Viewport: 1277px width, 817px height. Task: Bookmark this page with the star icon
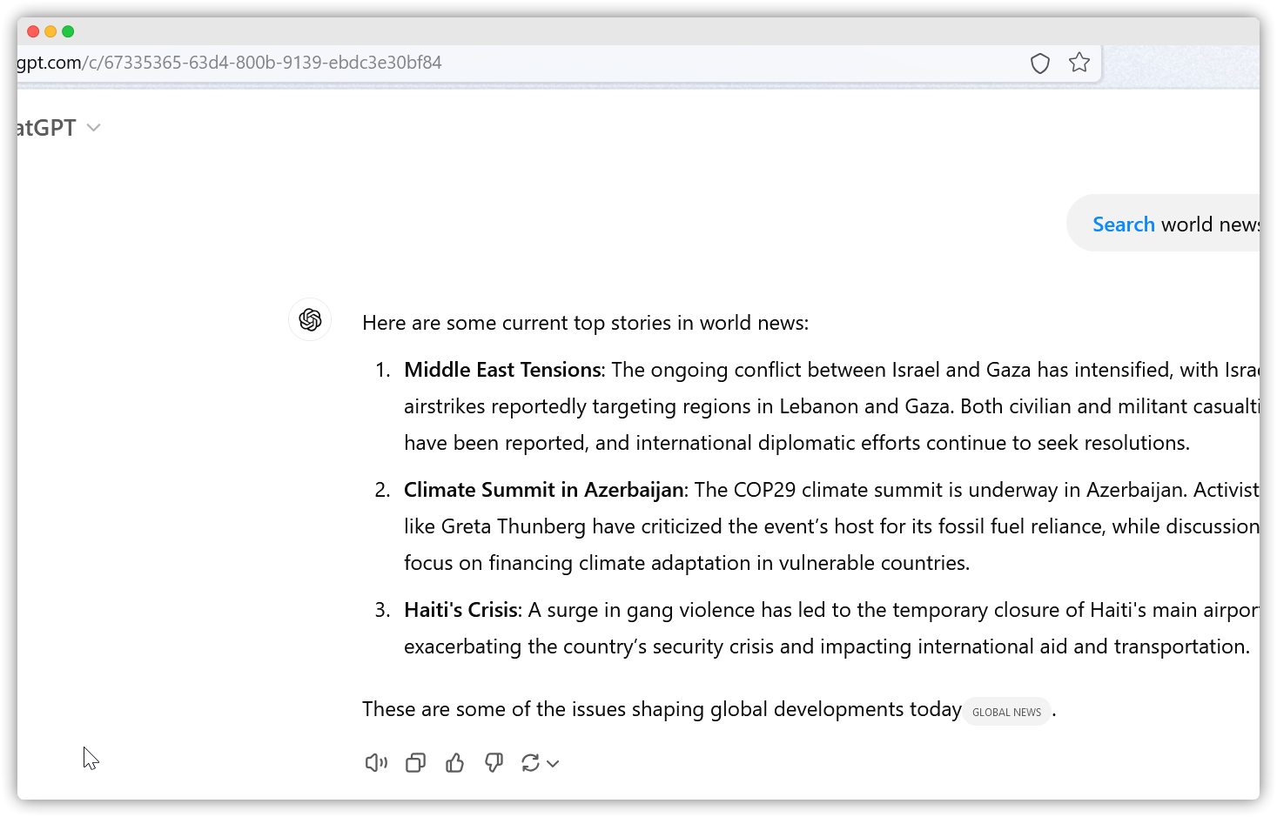[1079, 63]
